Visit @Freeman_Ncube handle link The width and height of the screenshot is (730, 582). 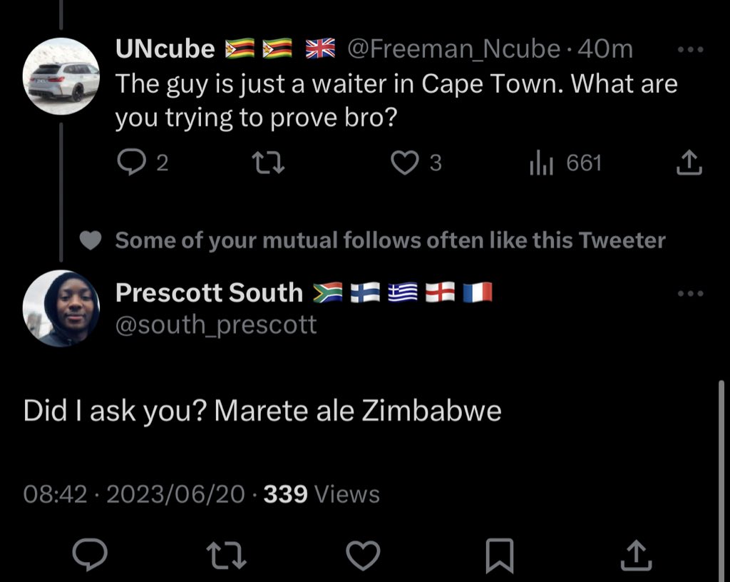[x=453, y=49]
